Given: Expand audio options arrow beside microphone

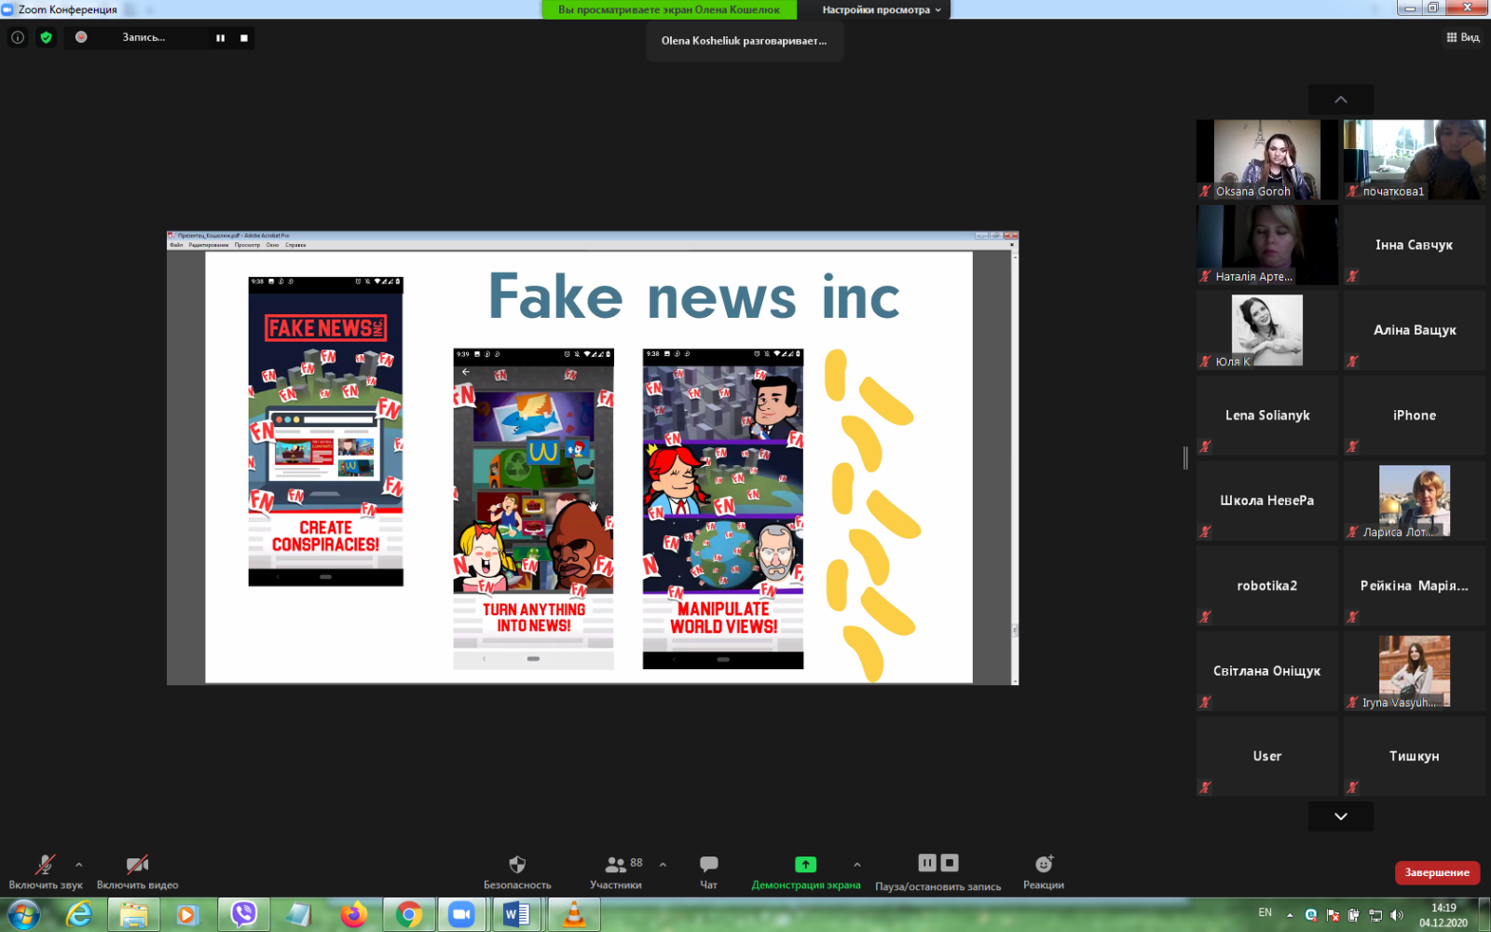Looking at the screenshot, I should (x=79, y=865).
